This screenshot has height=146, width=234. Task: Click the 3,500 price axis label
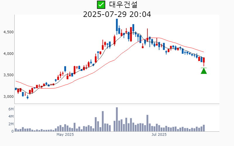[8, 75]
